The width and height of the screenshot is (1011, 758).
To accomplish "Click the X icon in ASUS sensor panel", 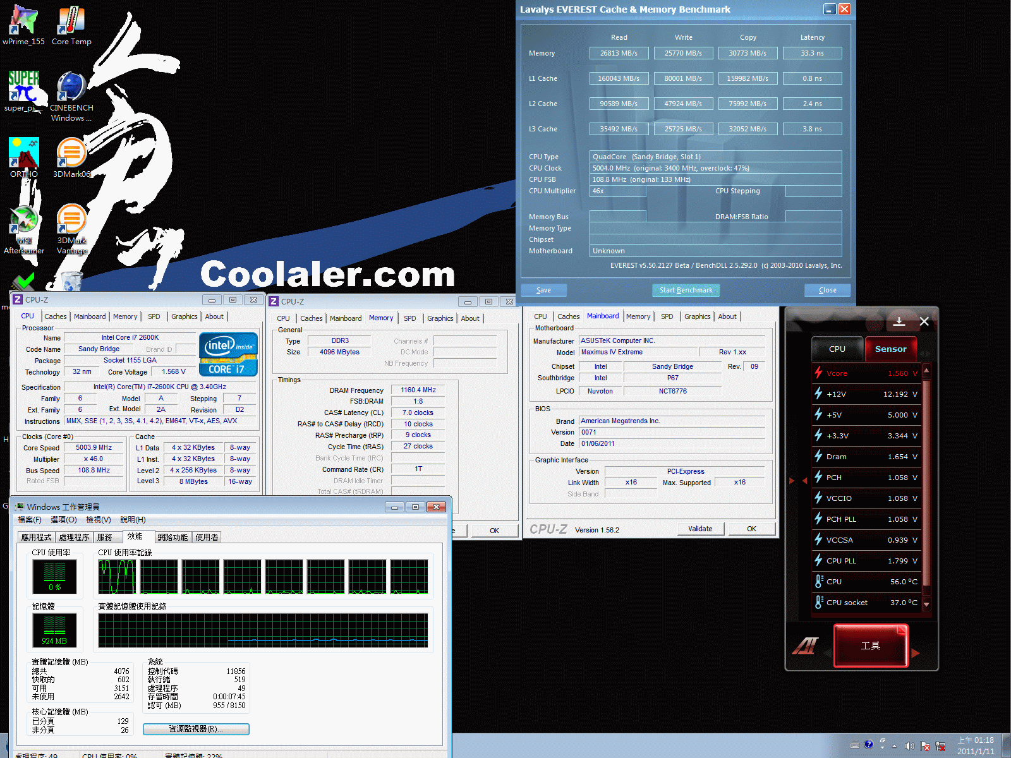I will coord(924,322).
